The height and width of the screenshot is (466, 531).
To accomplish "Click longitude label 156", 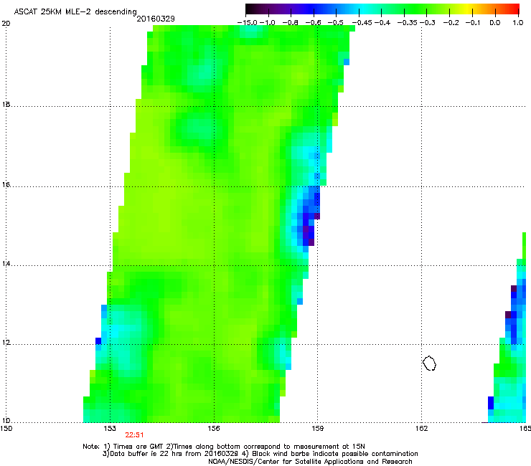I will tap(214, 429).
